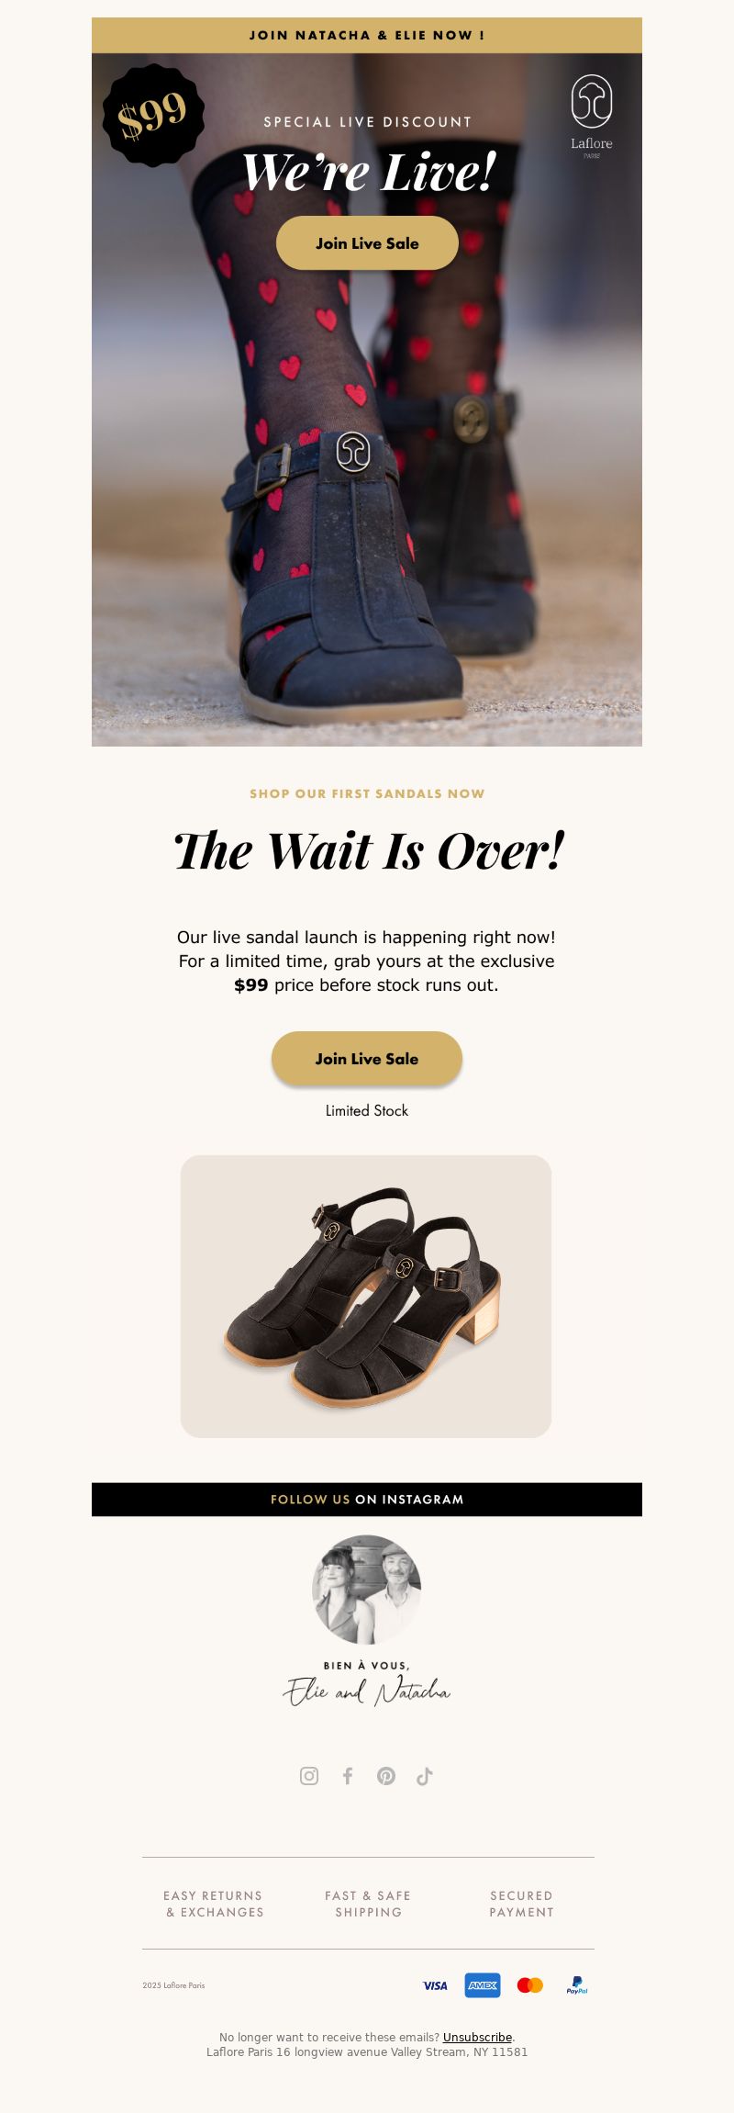
Task: Click the Visa payment icon
Action: 435,1985
